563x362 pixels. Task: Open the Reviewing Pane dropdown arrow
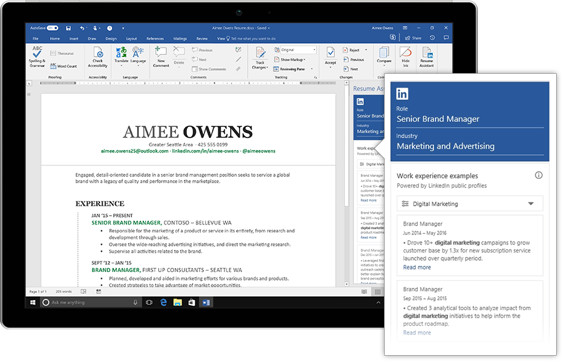pyautogui.click(x=312, y=69)
